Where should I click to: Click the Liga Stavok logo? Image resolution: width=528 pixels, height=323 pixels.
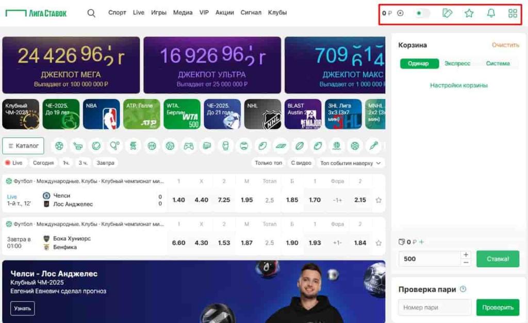(36, 13)
